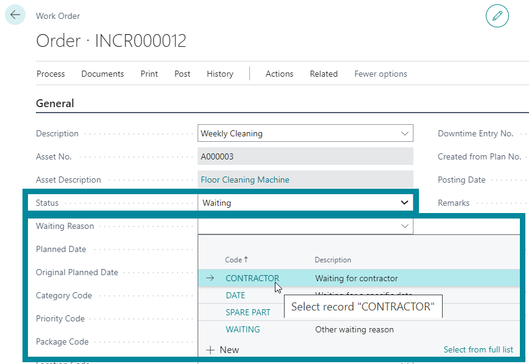Click "Other waiting reason" description cell
This screenshot has height=364, width=529.
coord(354,329)
